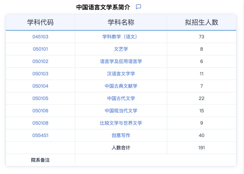
Task: Open subject code 0554S1
Action: pos(40,135)
